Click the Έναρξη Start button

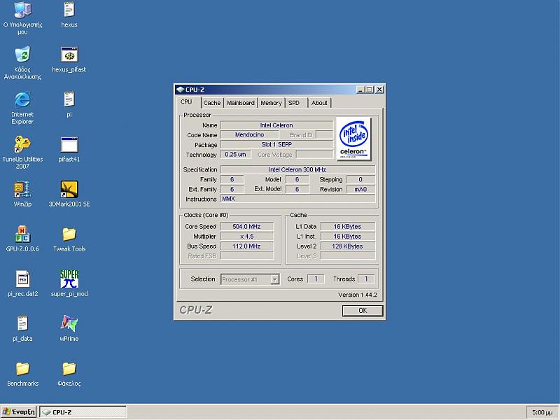pyautogui.click(x=19, y=412)
